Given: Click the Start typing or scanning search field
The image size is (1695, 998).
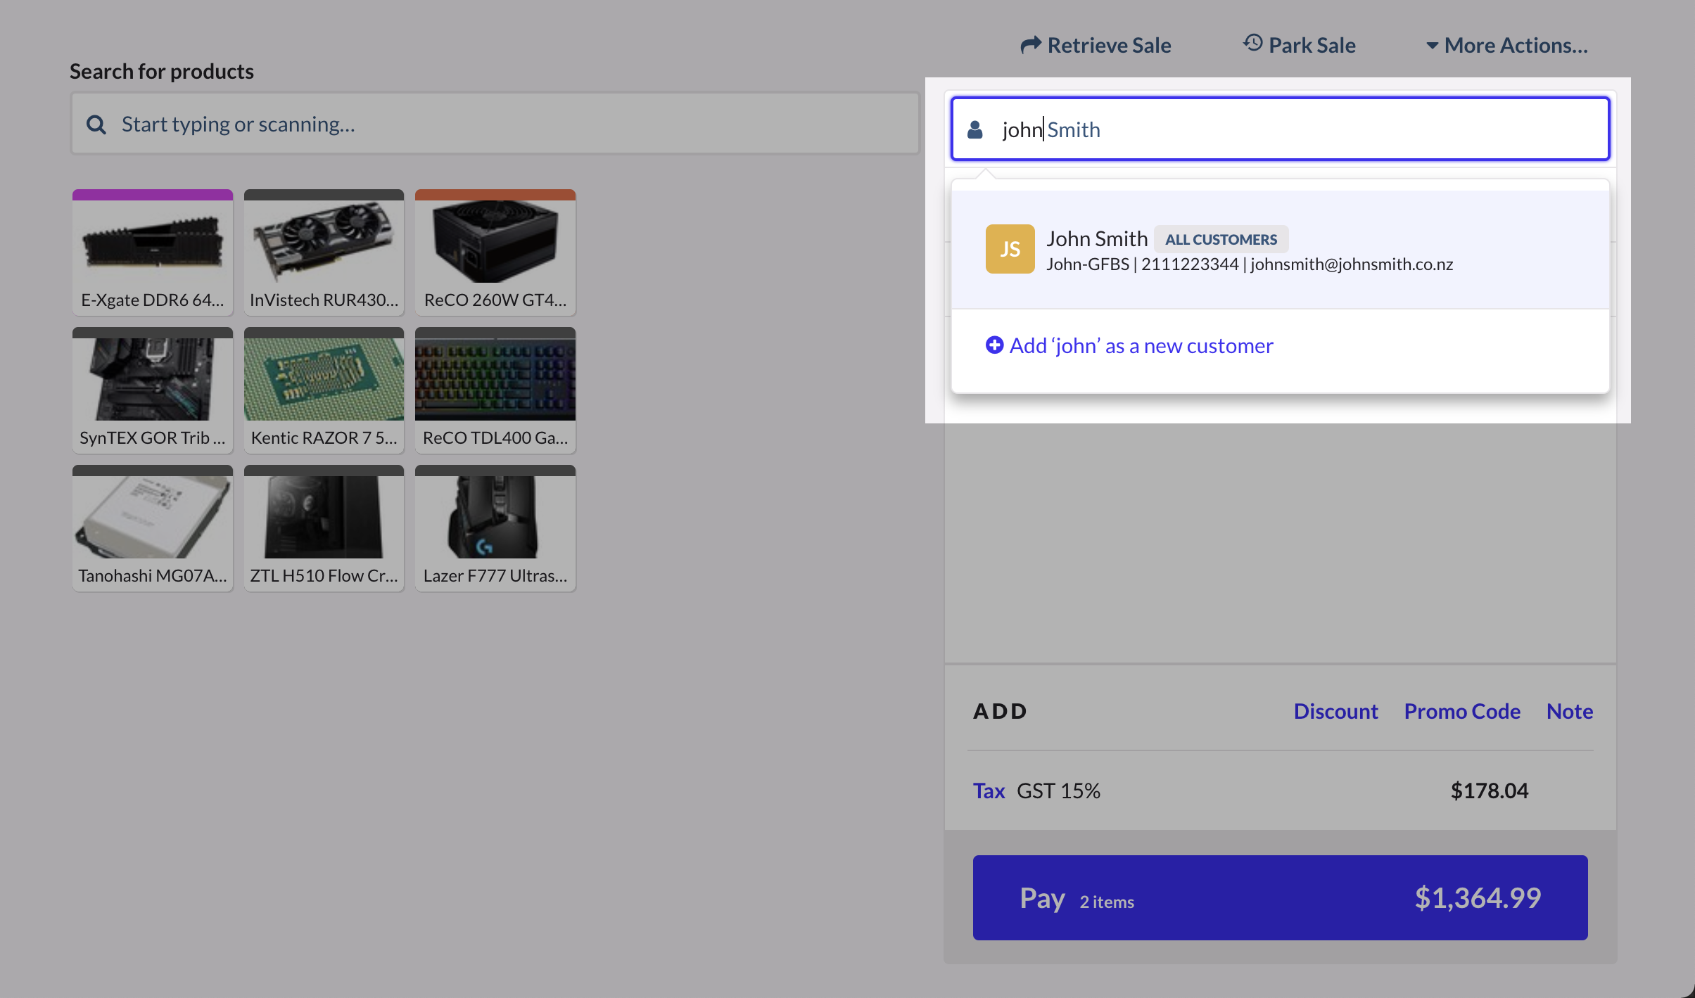Looking at the screenshot, I should [493, 124].
